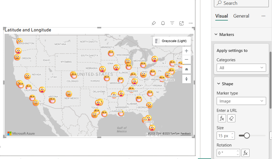The image size is (272, 159).
Task: Open the Categories dropdown set to All
Action: click(x=241, y=68)
